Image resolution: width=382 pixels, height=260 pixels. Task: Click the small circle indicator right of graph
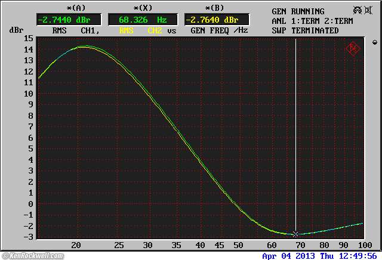tap(375, 42)
